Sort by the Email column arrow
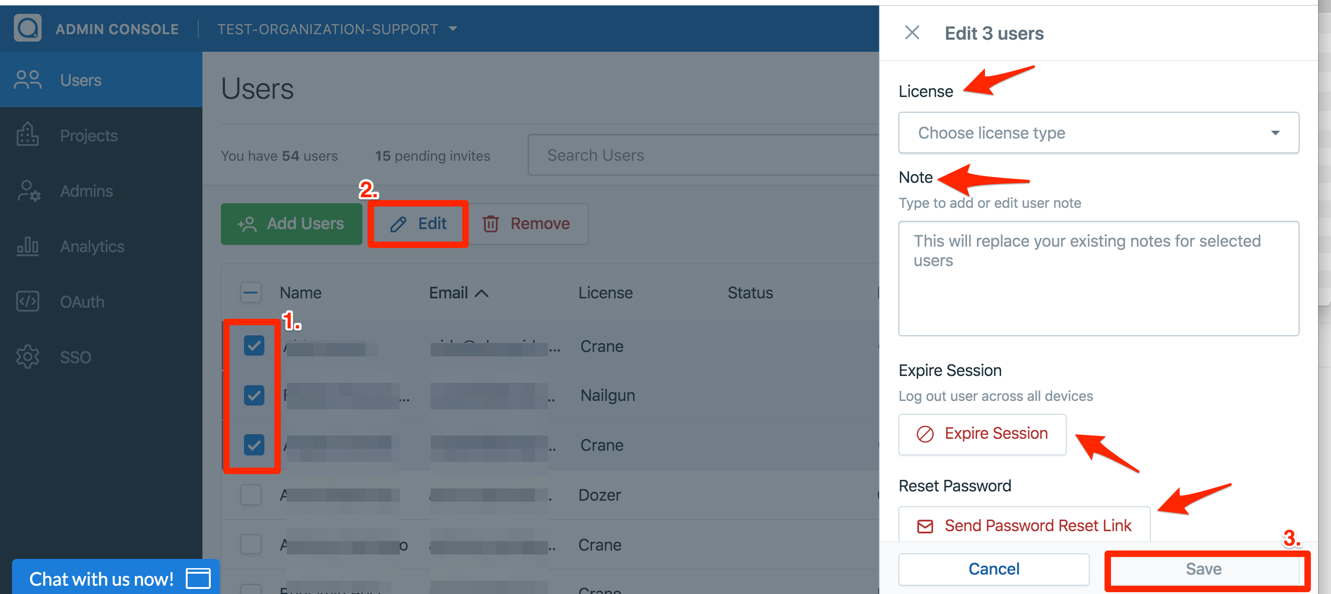Screen dimensions: 1331x594 481,293
